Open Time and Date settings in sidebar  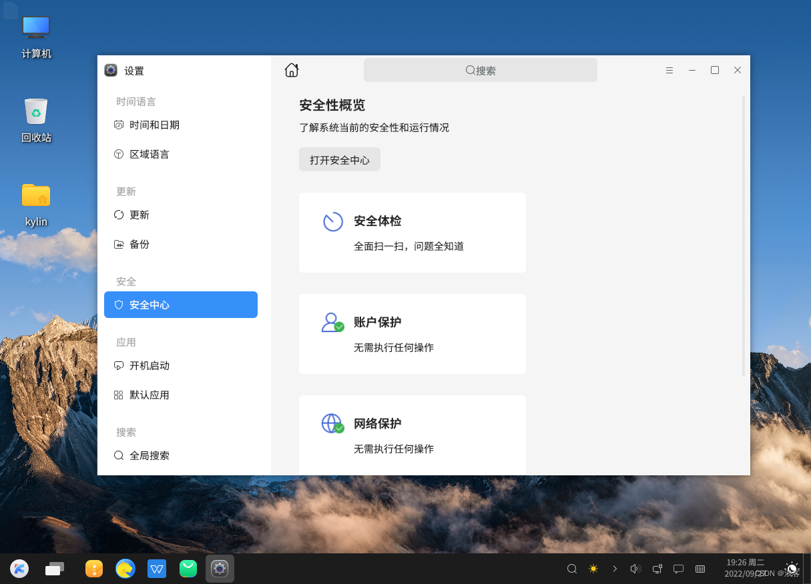click(x=155, y=125)
